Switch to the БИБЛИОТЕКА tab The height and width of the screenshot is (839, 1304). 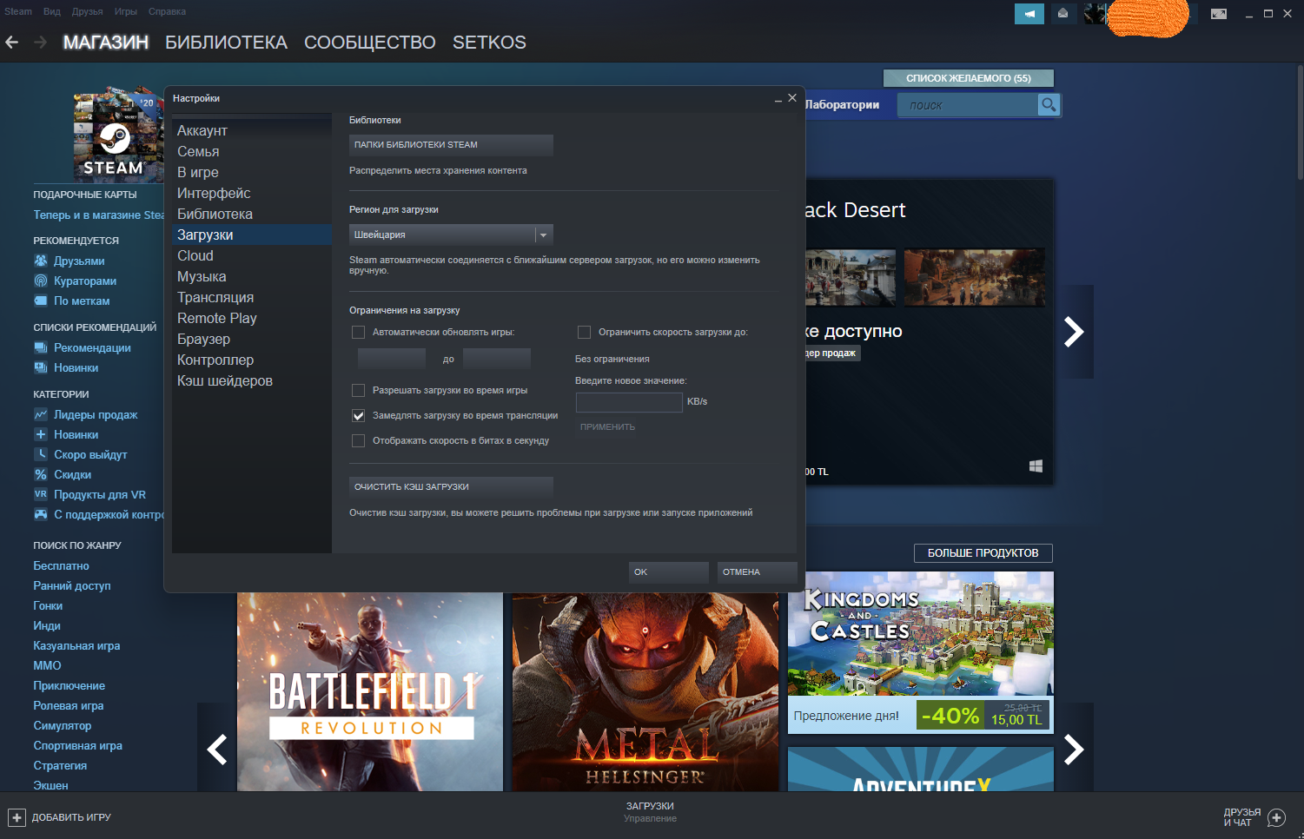226,43
